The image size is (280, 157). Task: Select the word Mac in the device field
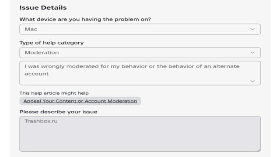(x=31, y=29)
